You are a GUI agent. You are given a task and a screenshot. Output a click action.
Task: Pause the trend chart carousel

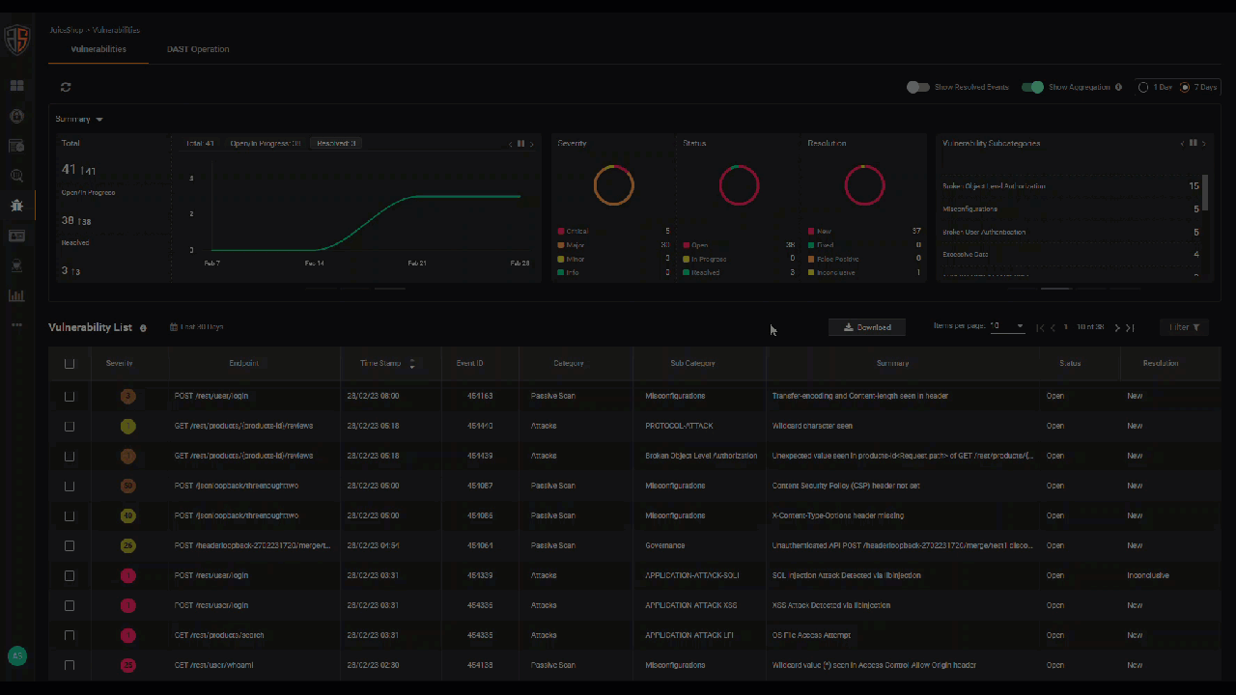pos(520,143)
